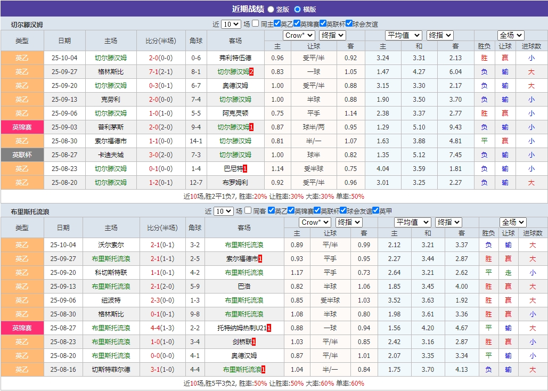Click the red card icon beside 托特纳姆热刺U21
The image size is (548, 391).
(268, 328)
